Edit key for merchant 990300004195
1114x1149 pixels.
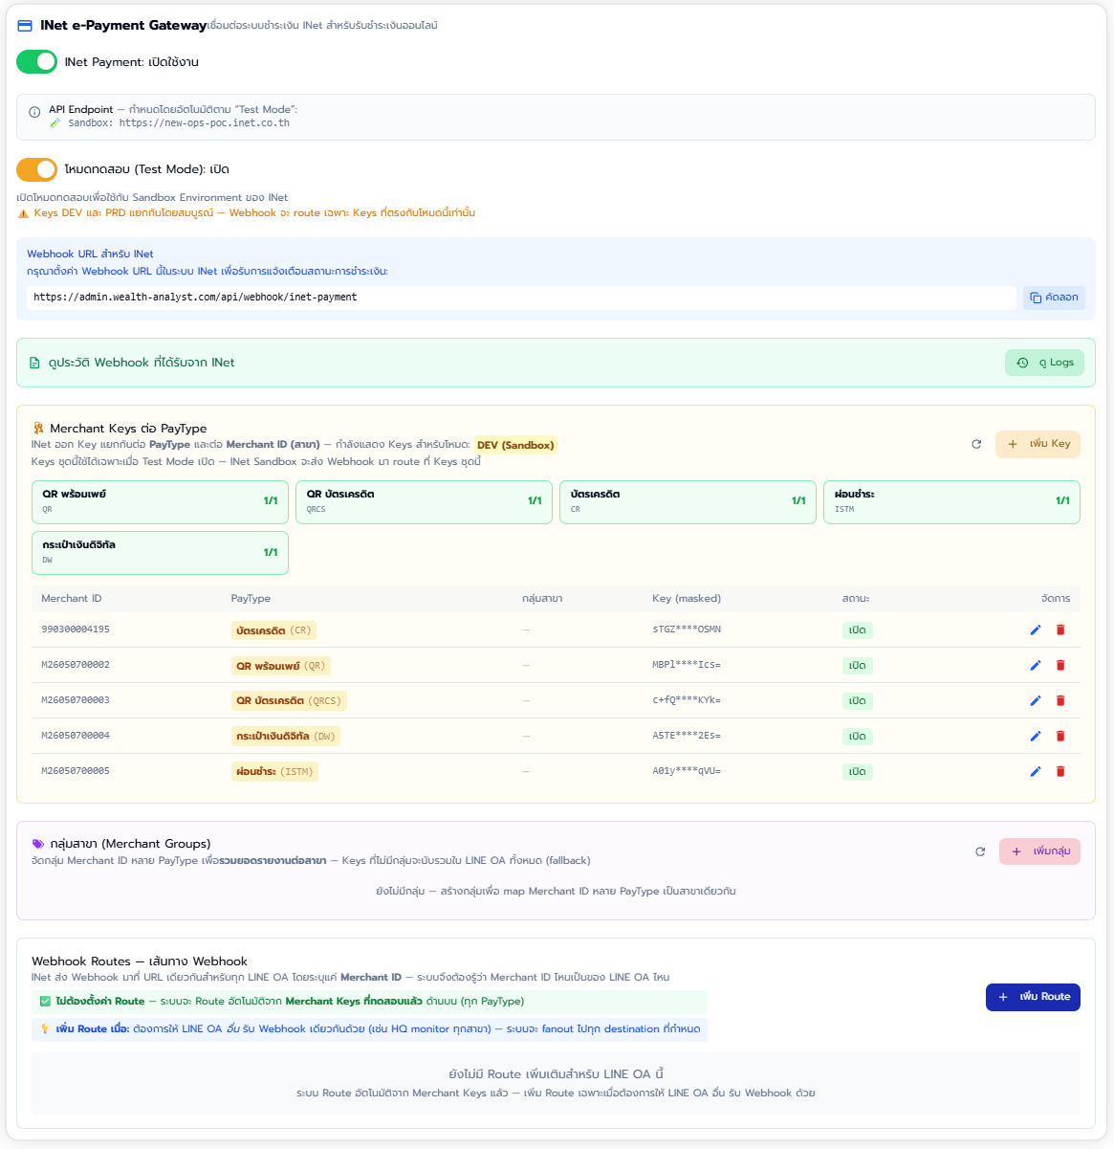pos(1036,630)
